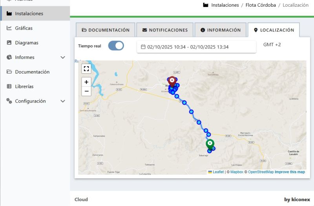
Task: Click the Gráficas line chart icon
Action: pos(9,28)
